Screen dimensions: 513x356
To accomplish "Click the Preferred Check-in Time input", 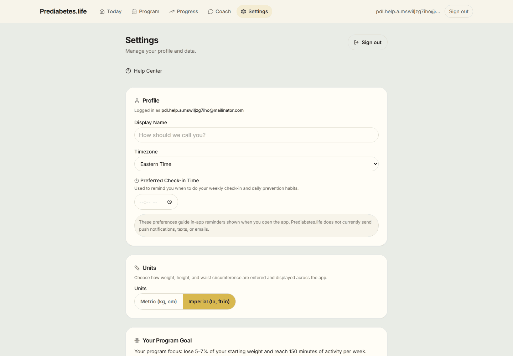I will pyautogui.click(x=156, y=202).
